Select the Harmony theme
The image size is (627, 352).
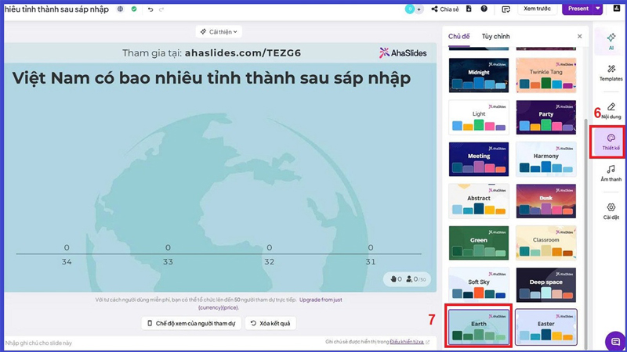(x=545, y=159)
